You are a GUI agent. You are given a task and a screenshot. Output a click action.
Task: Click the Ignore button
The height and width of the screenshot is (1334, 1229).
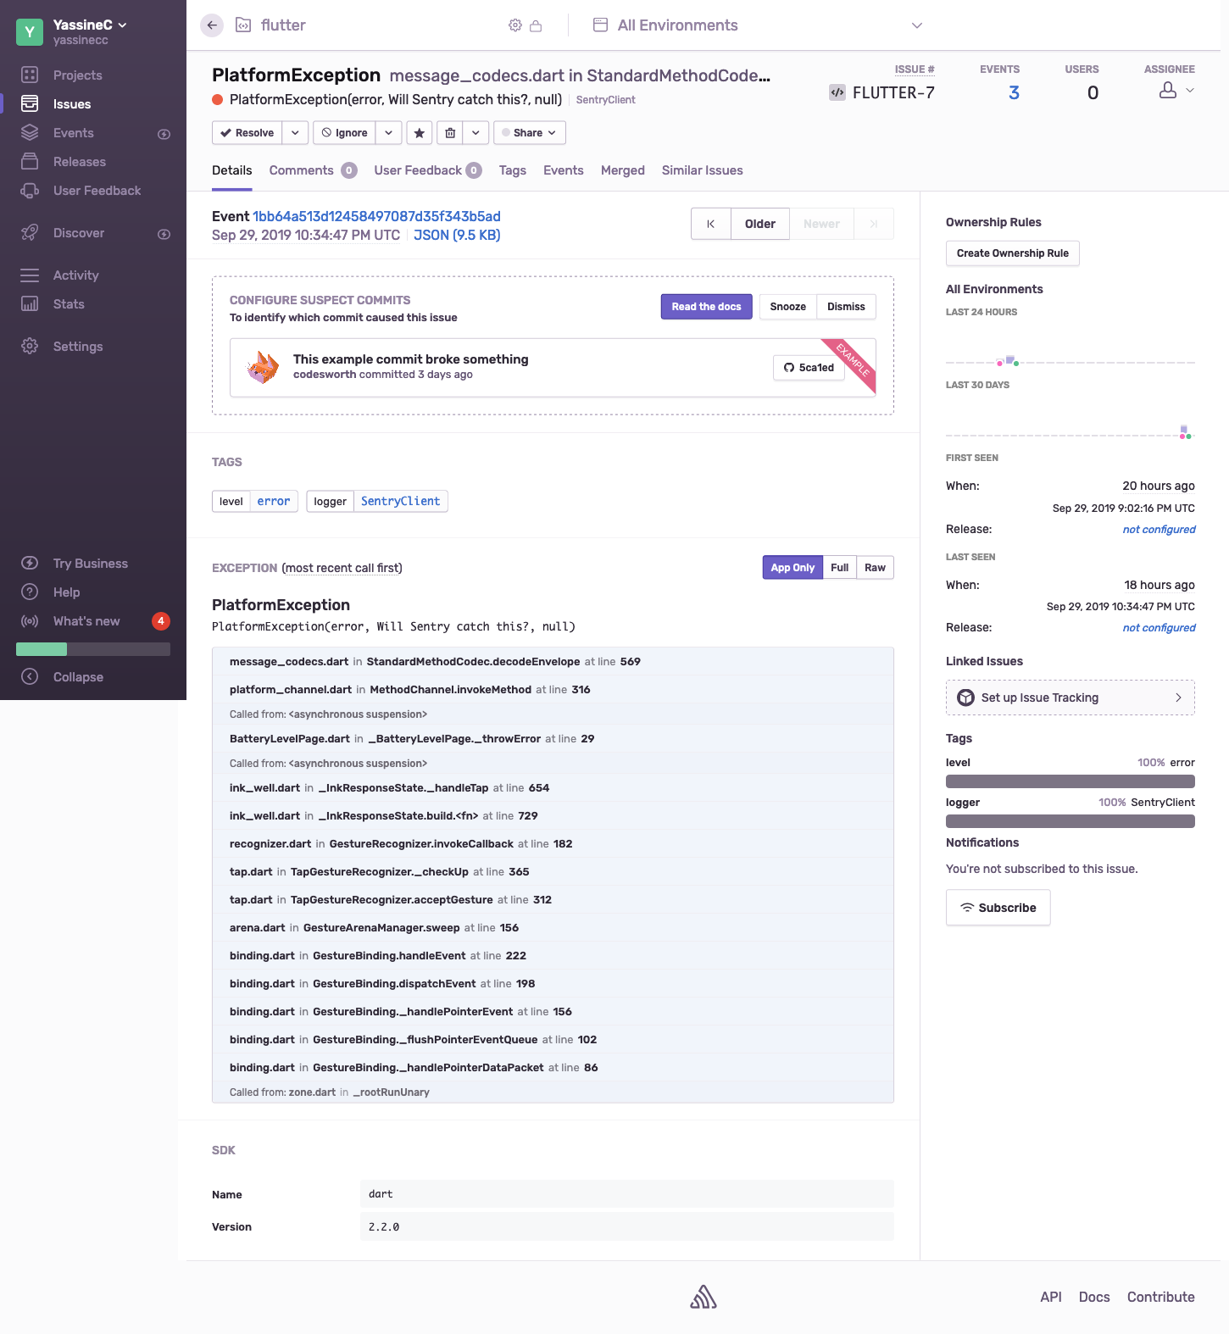345,133
